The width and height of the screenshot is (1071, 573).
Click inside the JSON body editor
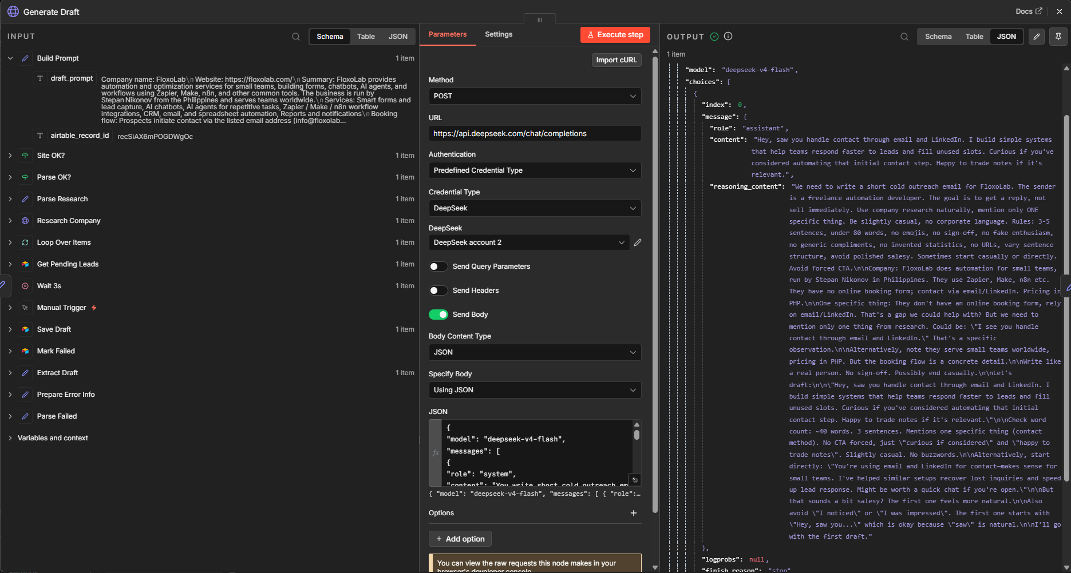(537, 453)
